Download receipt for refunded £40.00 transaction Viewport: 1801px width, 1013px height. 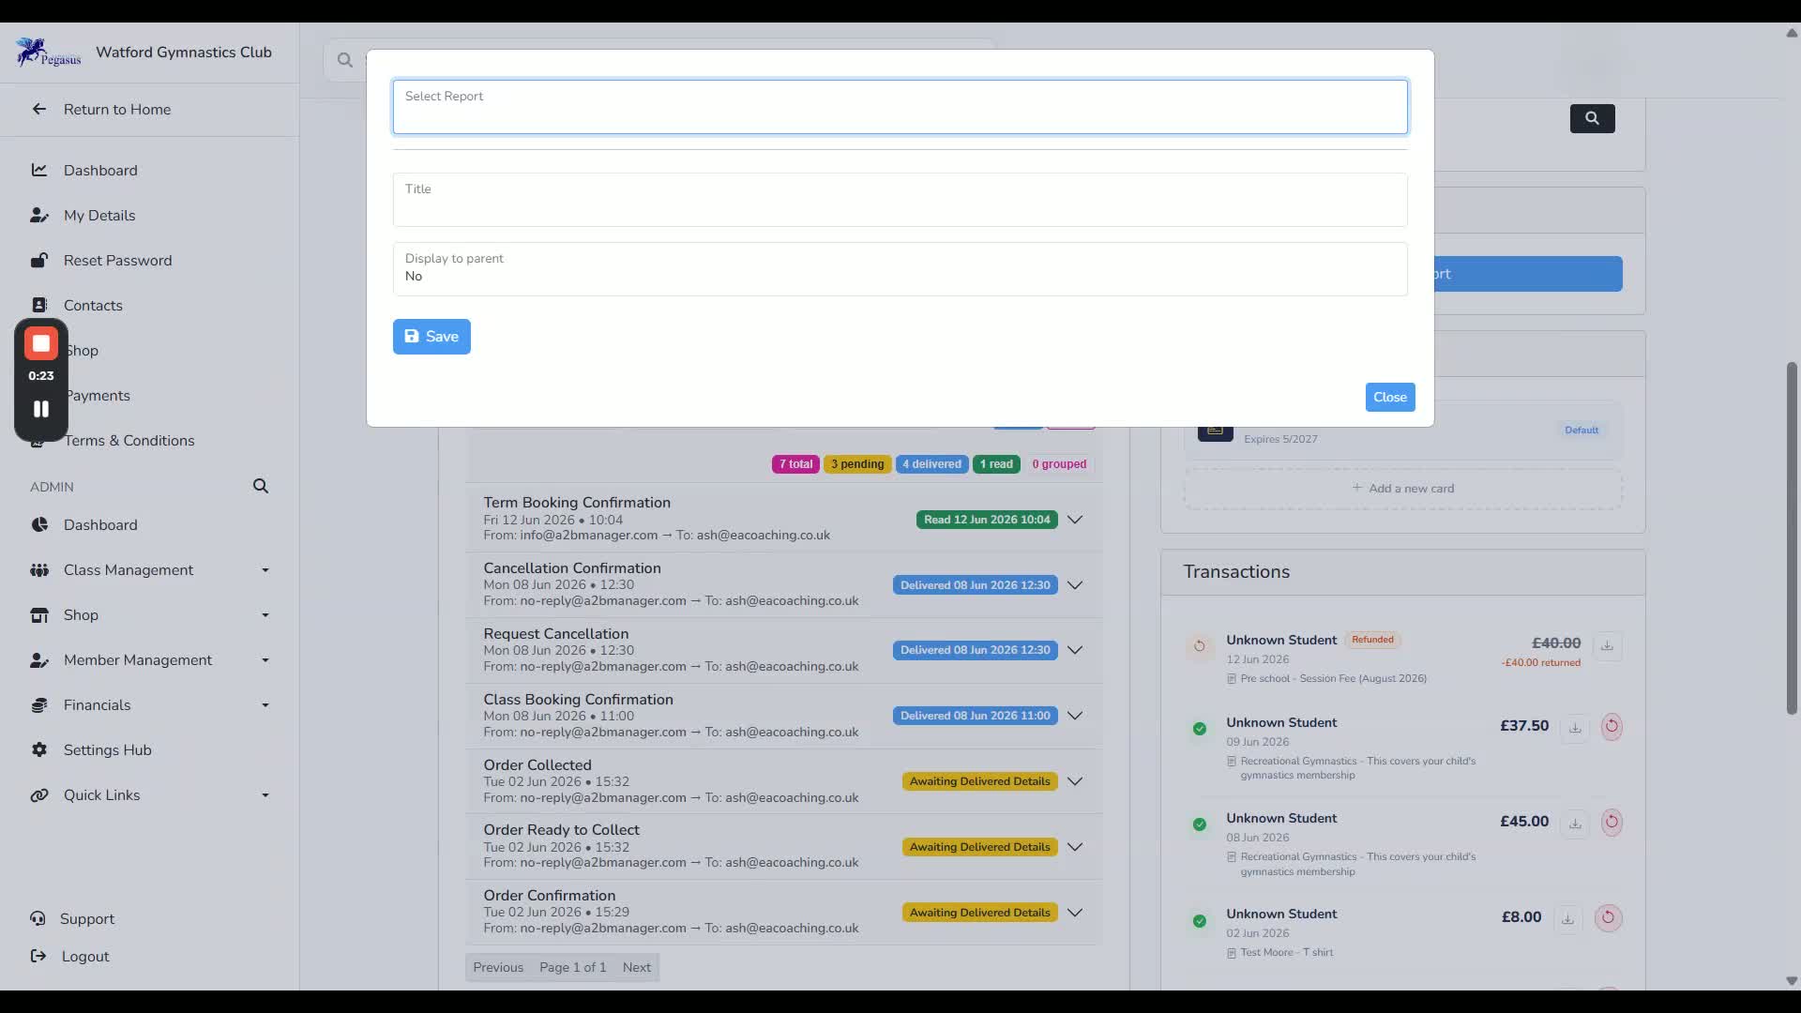pyautogui.click(x=1607, y=645)
